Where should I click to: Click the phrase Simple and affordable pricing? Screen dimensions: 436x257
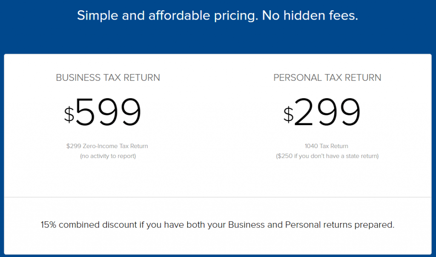coord(166,16)
